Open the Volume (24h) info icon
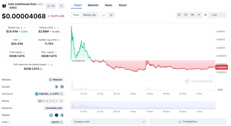 [x=55, y=28]
